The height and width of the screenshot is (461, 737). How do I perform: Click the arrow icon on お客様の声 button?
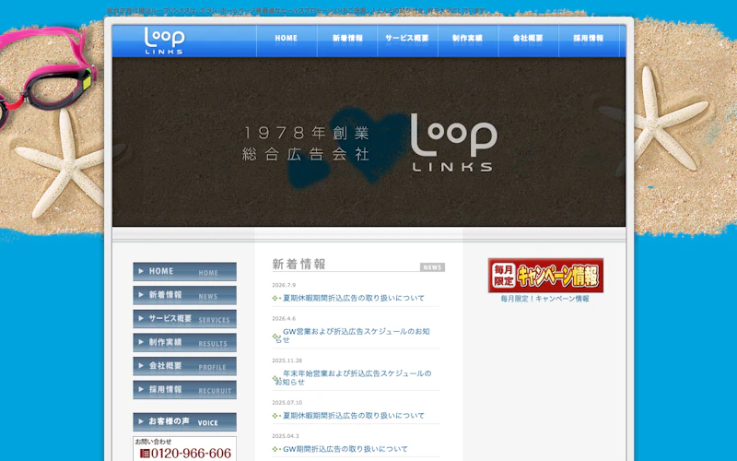click(x=141, y=421)
